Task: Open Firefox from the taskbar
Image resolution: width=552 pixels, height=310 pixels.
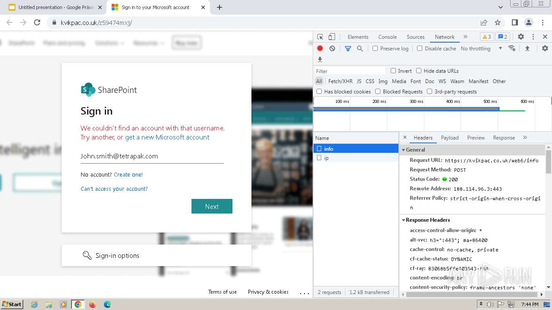Action: pyautogui.click(x=92, y=304)
